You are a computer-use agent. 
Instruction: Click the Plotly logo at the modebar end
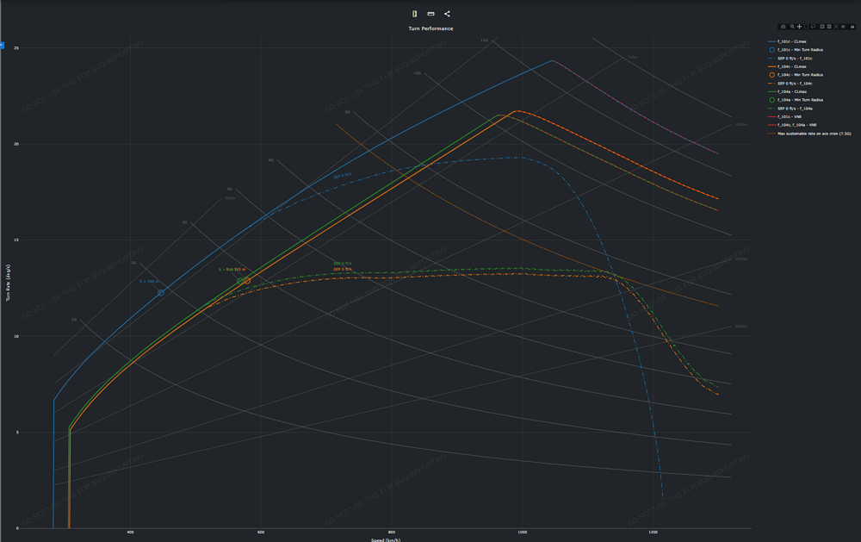coord(852,27)
